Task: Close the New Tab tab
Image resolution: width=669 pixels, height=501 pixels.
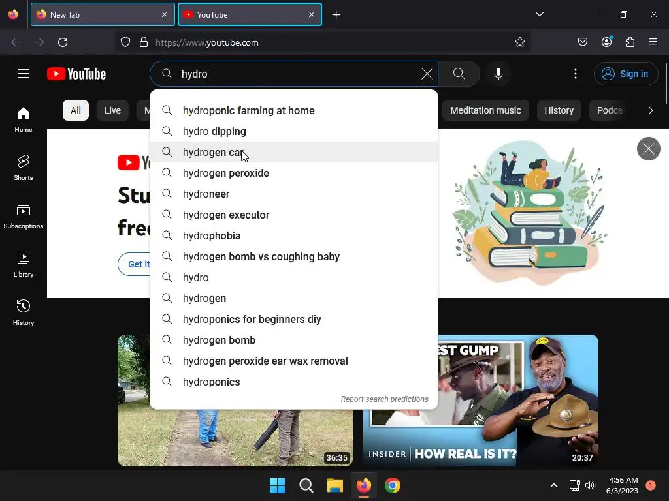Action: [x=165, y=14]
